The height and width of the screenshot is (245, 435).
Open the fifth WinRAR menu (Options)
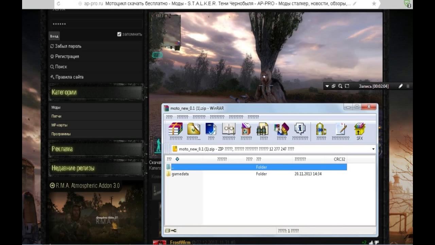(236, 117)
